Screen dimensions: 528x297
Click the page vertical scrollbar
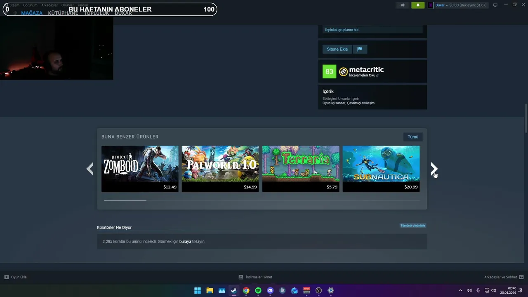click(x=526, y=118)
